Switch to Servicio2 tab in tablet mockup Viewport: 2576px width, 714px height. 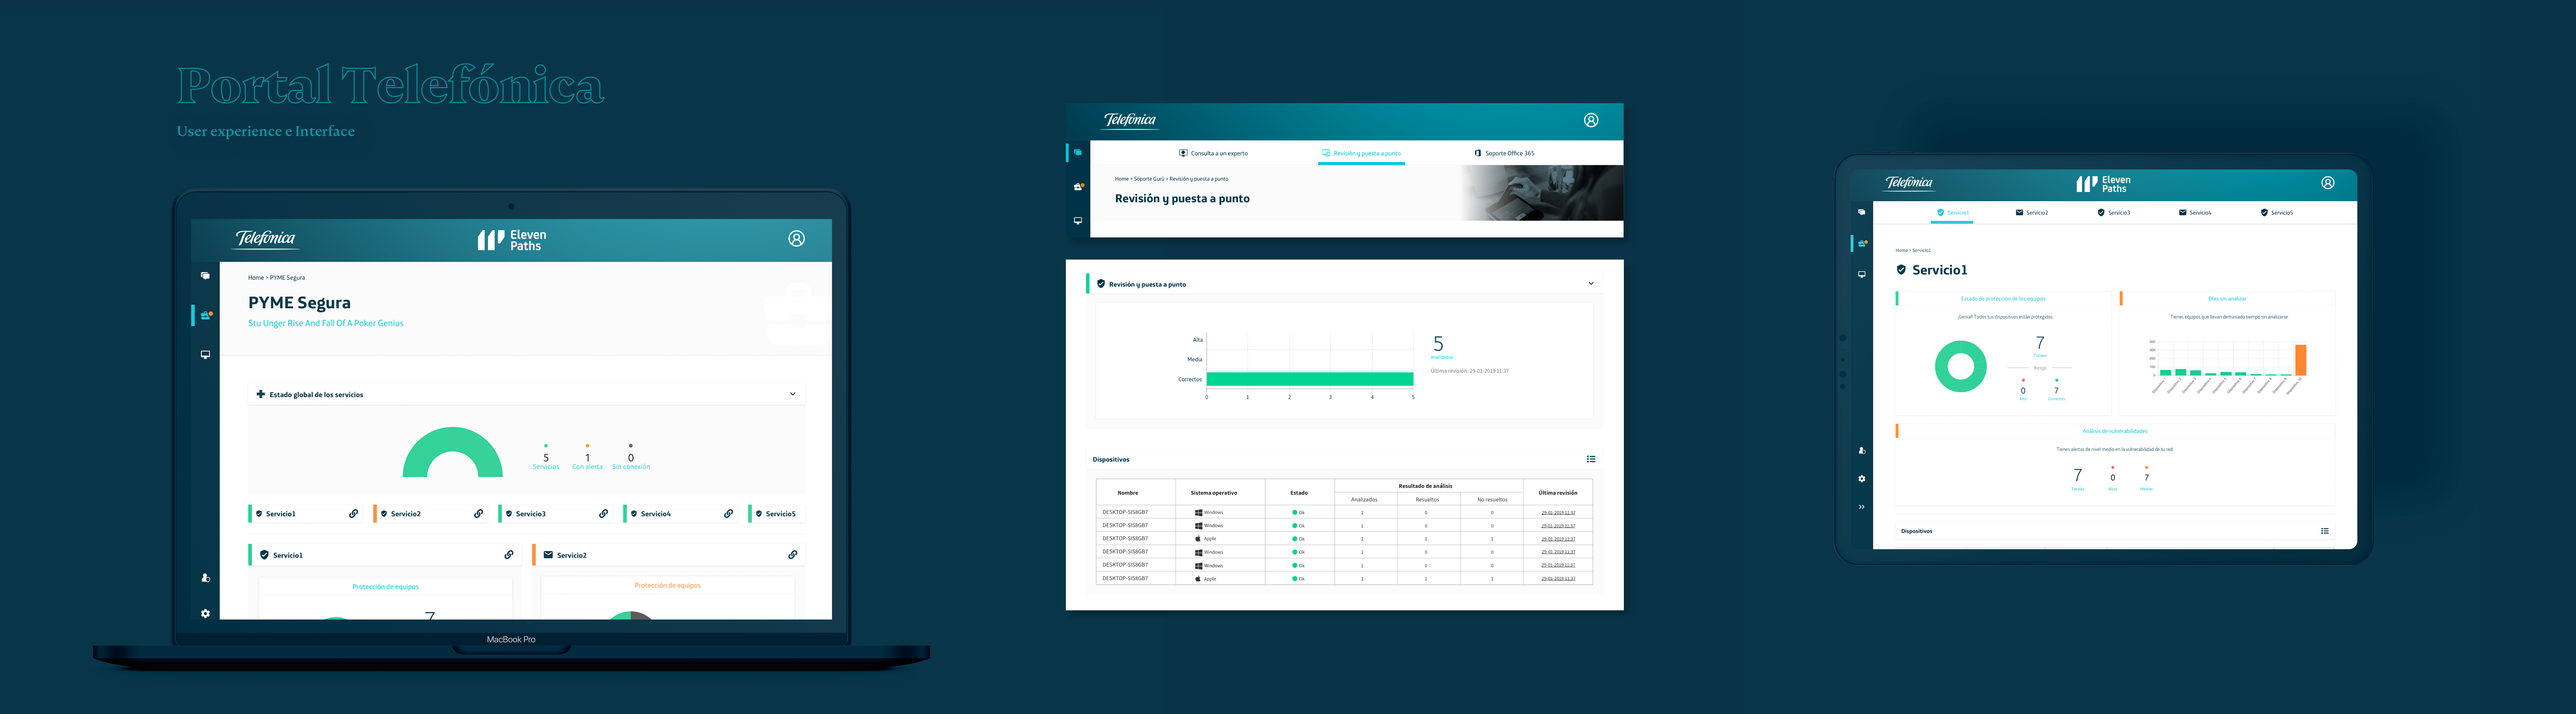2032,212
